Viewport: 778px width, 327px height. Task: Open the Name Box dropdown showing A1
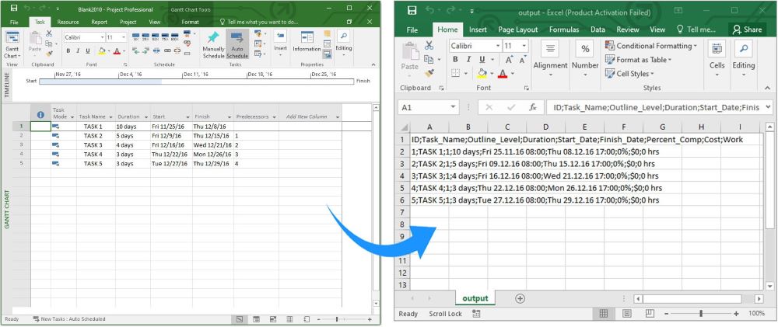pos(454,107)
